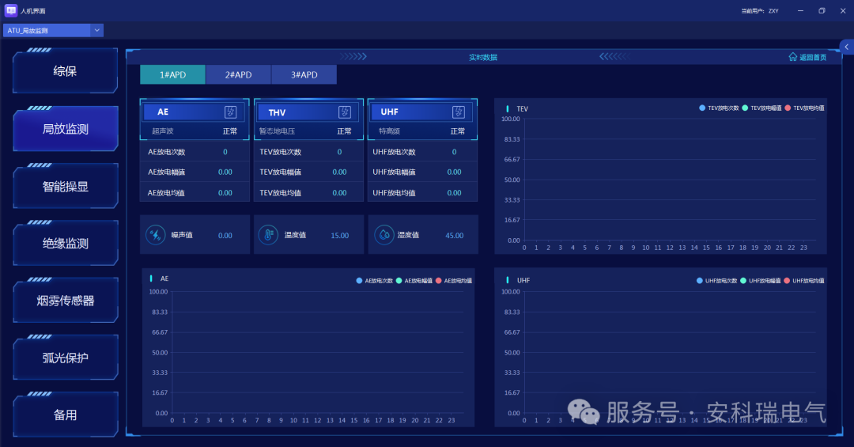Click the TEV放电均值 row label
The height and width of the screenshot is (447, 854).
pyautogui.click(x=281, y=193)
